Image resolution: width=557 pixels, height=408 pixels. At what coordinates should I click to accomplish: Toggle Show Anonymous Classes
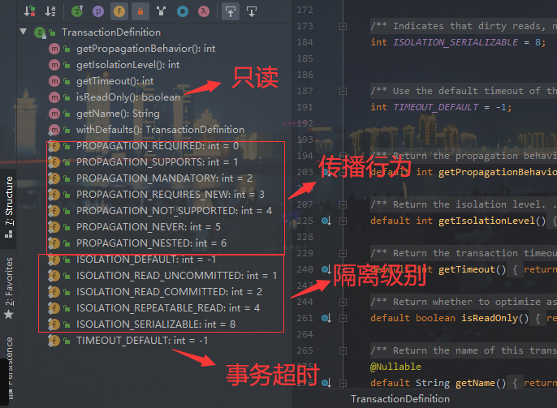click(162, 11)
